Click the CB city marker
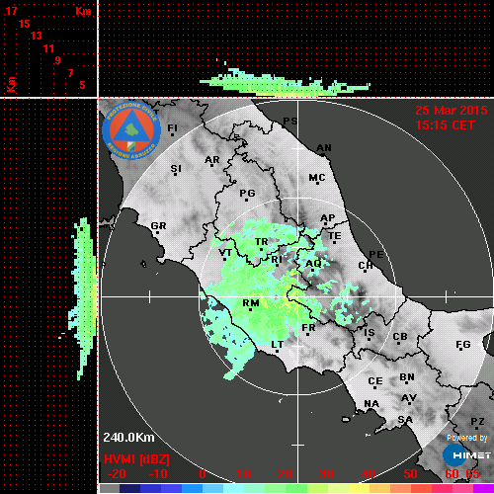The height and width of the screenshot is (494, 494). 398,343
